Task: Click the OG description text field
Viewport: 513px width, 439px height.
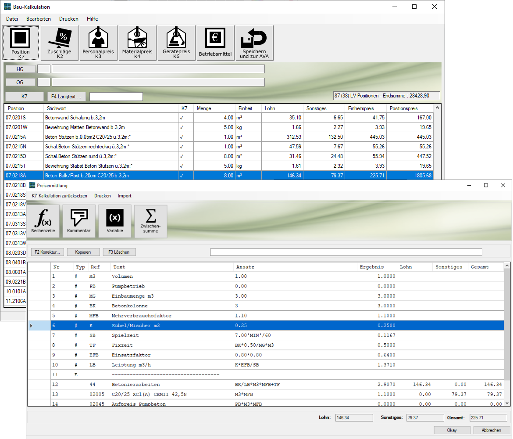Action: click(158, 82)
